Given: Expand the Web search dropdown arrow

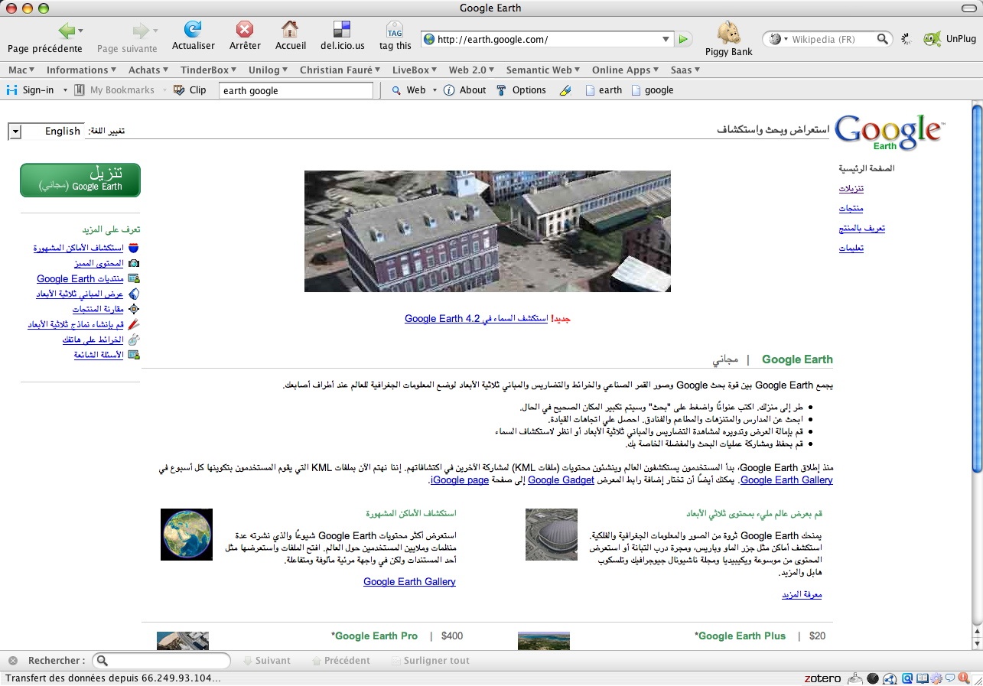Looking at the screenshot, I should (435, 90).
